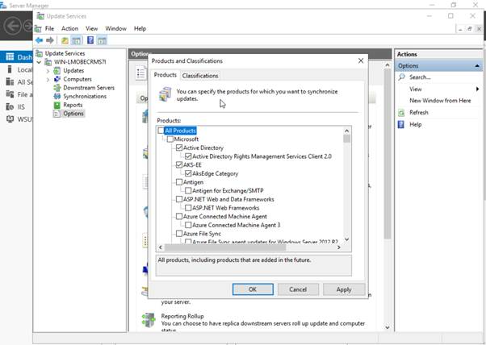Click the Apply button
Viewport: 486px width, 345px height.
pyautogui.click(x=343, y=289)
